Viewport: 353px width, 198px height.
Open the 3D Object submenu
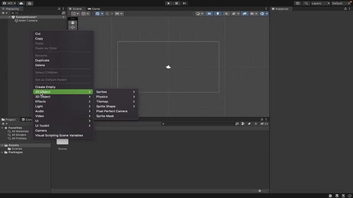(x=63, y=97)
